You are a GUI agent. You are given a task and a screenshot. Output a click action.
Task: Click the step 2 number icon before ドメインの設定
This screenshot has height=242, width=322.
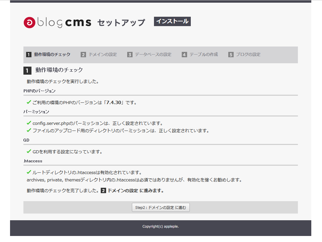pos(83,55)
